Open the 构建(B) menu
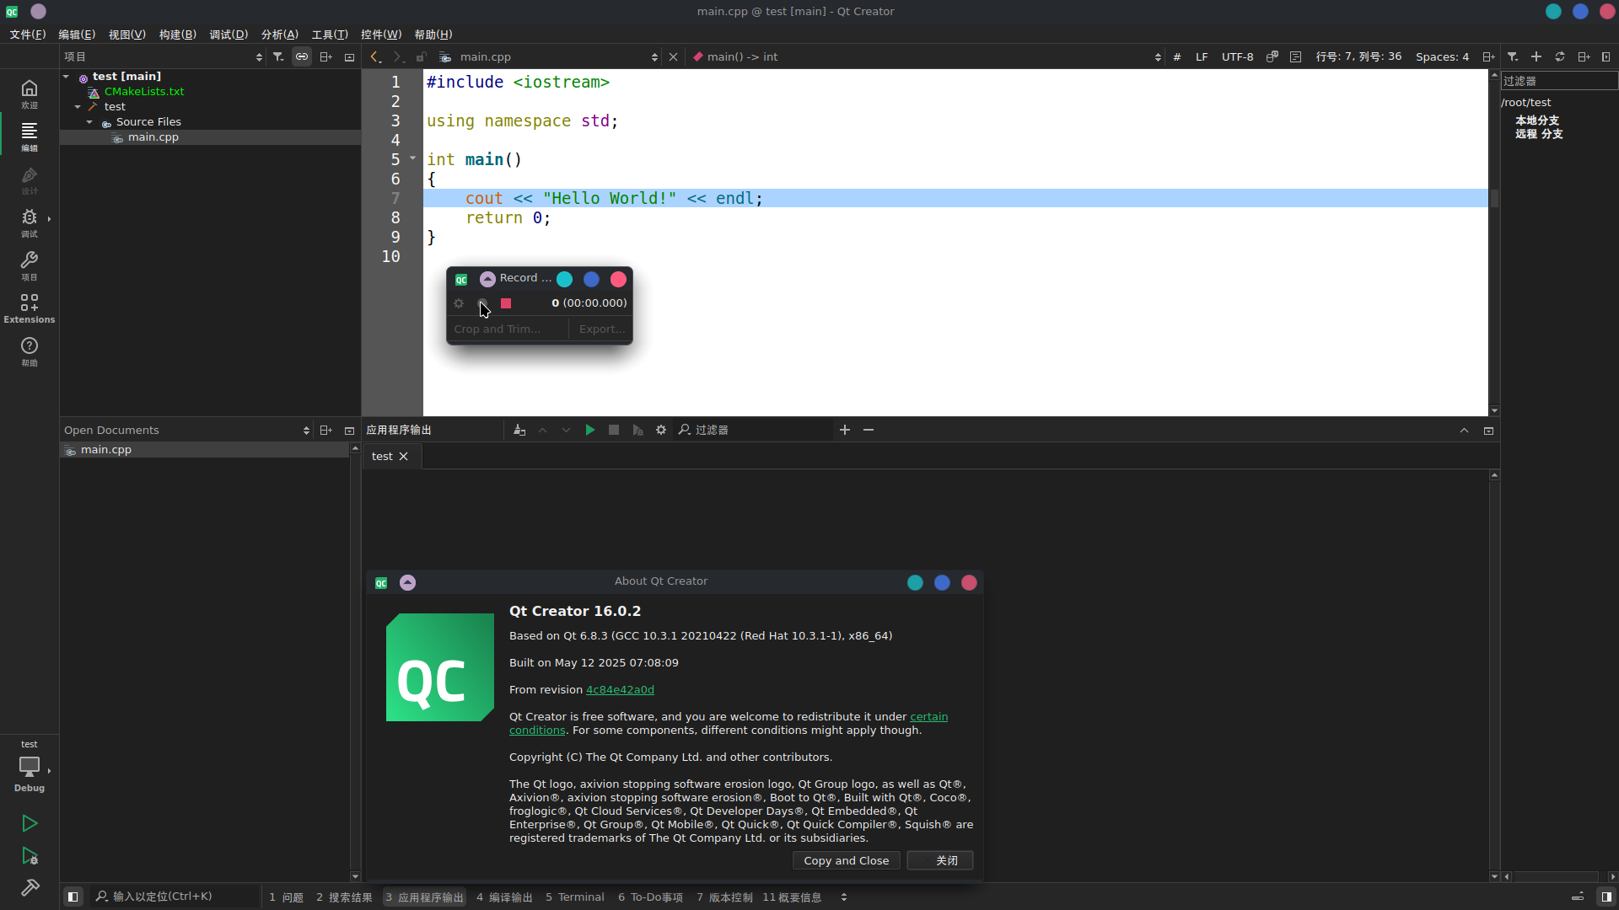This screenshot has width=1619, height=910. [x=177, y=35]
